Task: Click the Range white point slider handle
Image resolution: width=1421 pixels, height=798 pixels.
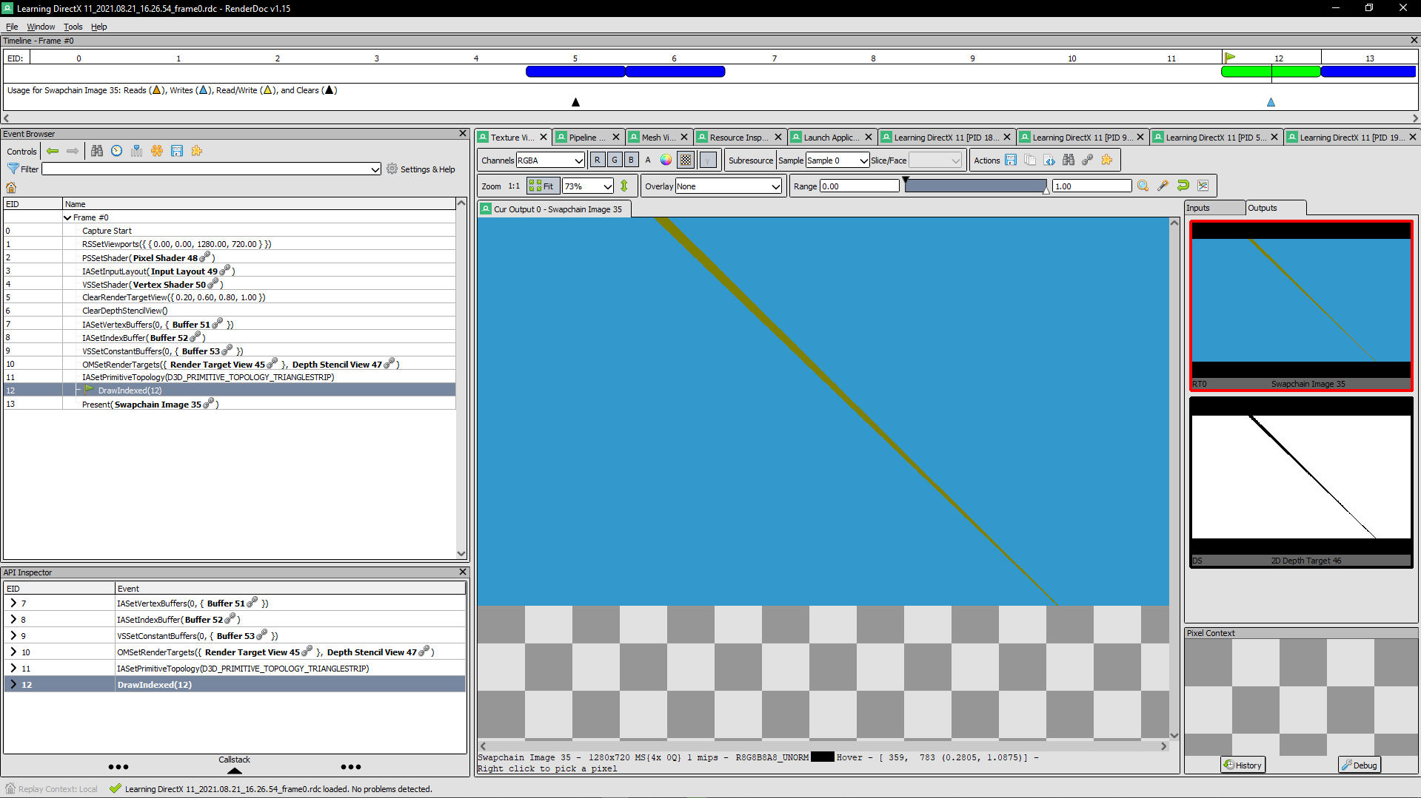Action: tap(1046, 190)
